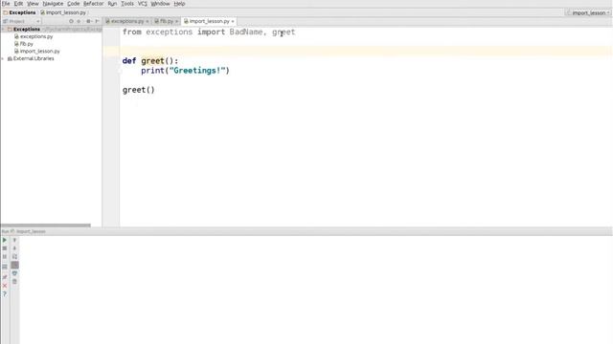Toggle soft-wrap icon in Run toolbar
Image resolution: width=613 pixels, height=344 pixels.
(x=14, y=257)
